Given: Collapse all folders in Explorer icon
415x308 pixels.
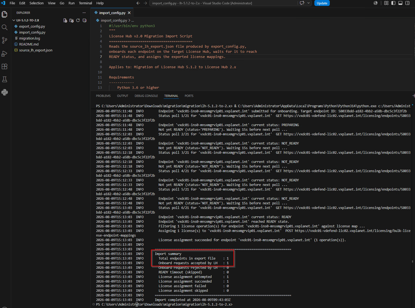Looking at the screenshot, I should pos(84,20).
